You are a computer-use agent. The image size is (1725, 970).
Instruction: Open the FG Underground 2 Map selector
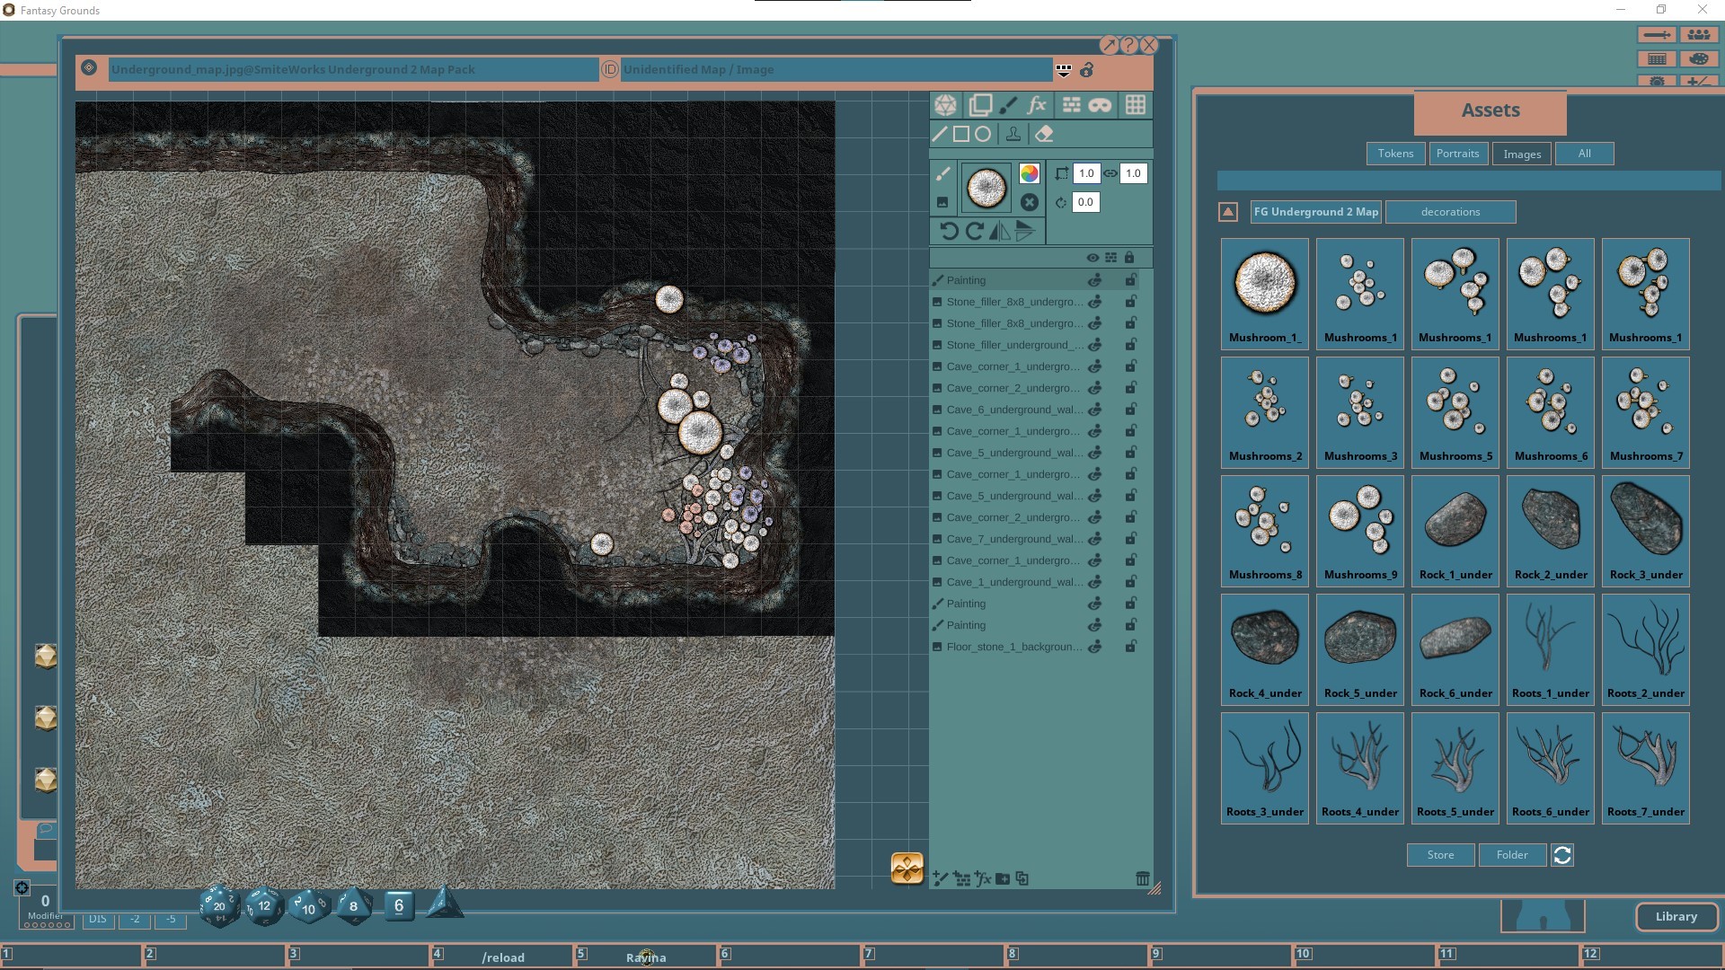click(x=1315, y=212)
